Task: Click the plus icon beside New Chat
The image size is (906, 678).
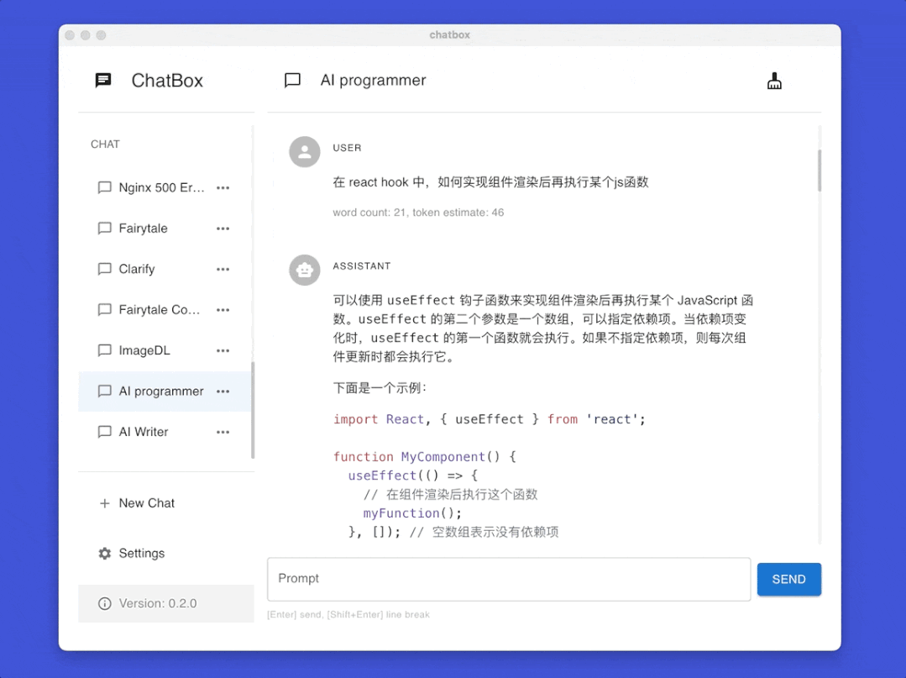Action: (103, 502)
